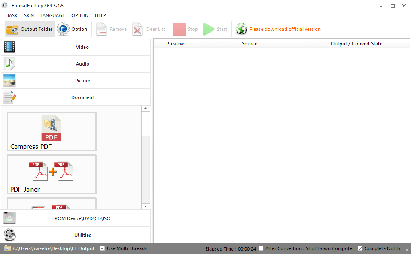Select the Compress PDF tool
The height and width of the screenshot is (254, 411).
pos(52,131)
